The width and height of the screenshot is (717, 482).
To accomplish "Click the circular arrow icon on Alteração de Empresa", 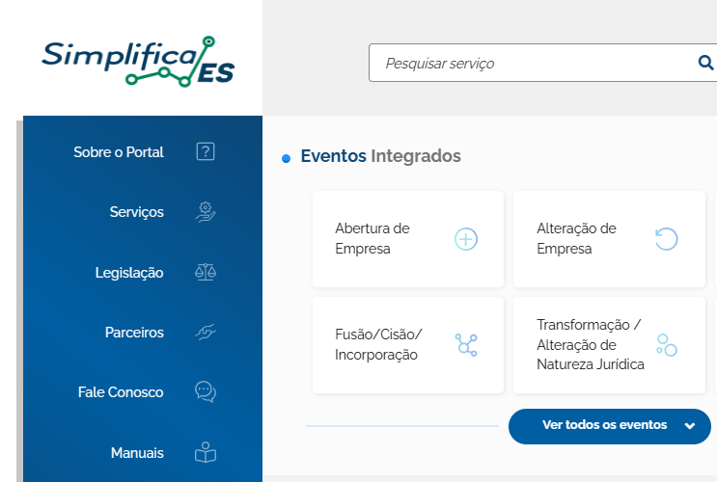I will pyautogui.click(x=666, y=239).
